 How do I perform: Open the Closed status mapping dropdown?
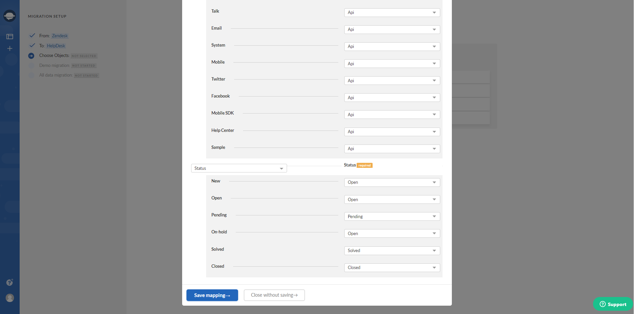pyautogui.click(x=392, y=267)
